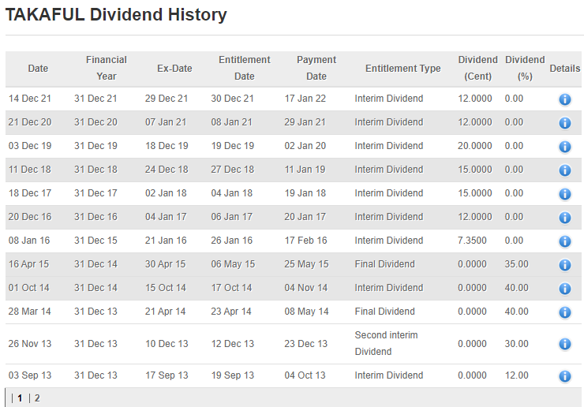
Task: Go to page 2 of dividend history
Action: (x=37, y=398)
